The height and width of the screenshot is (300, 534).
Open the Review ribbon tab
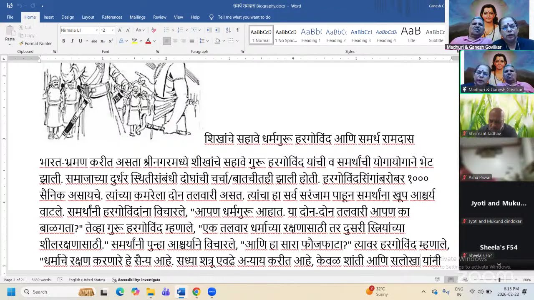tap(160, 17)
